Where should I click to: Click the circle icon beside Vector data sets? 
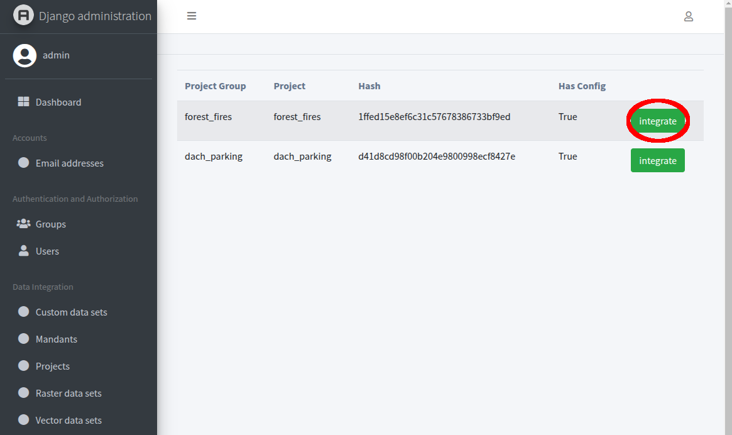point(23,420)
